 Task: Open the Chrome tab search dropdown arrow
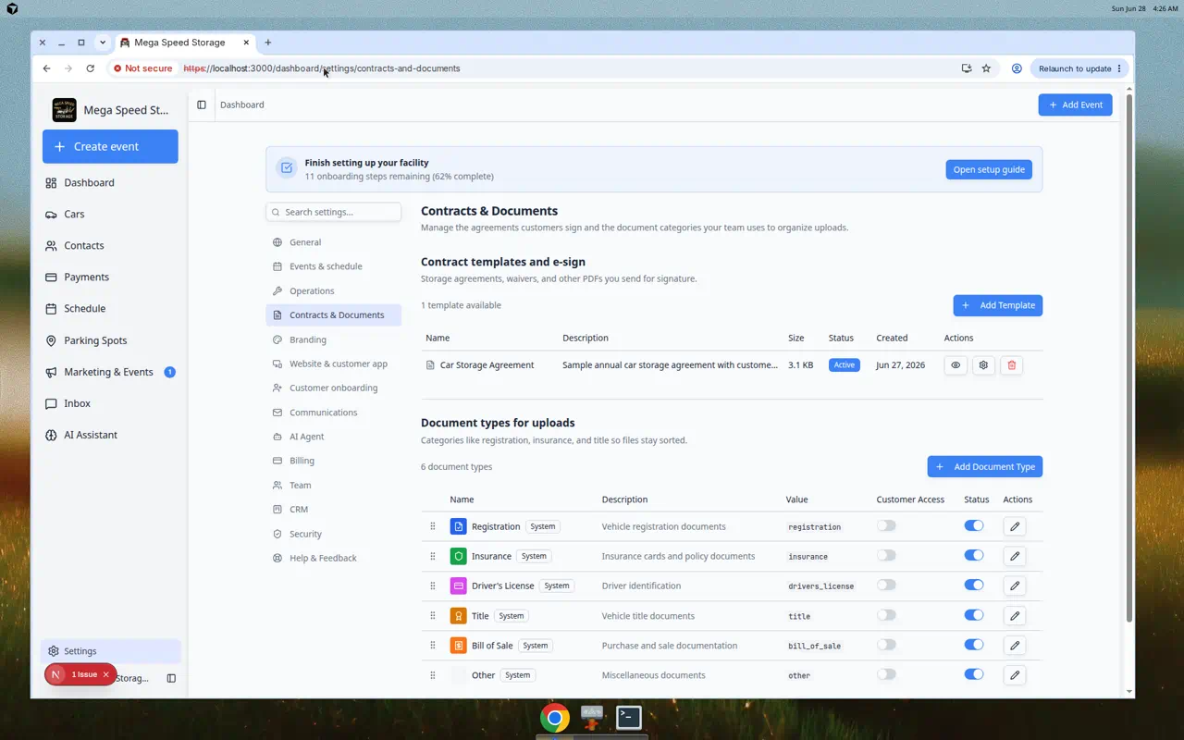click(x=103, y=43)
